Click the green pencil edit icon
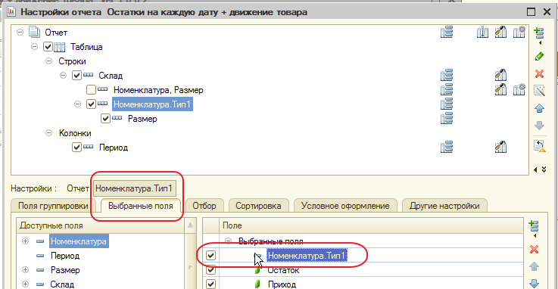The image size is (558, 289). 540,56
